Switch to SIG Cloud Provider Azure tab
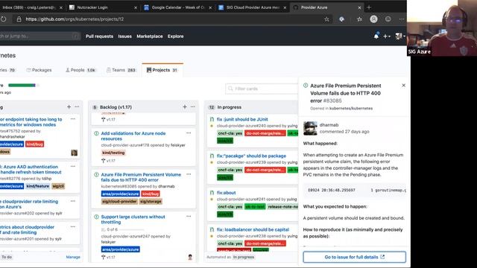The width and height of the screenshot is (477, 268). (x=253, y=7)
